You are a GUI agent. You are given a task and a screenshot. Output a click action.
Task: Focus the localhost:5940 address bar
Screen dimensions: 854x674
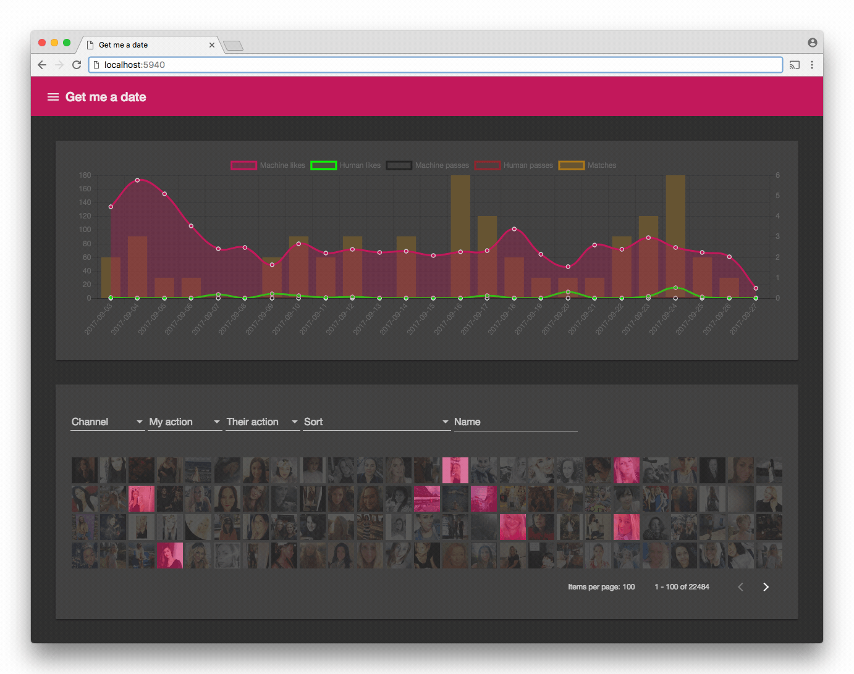click(436, 65)
